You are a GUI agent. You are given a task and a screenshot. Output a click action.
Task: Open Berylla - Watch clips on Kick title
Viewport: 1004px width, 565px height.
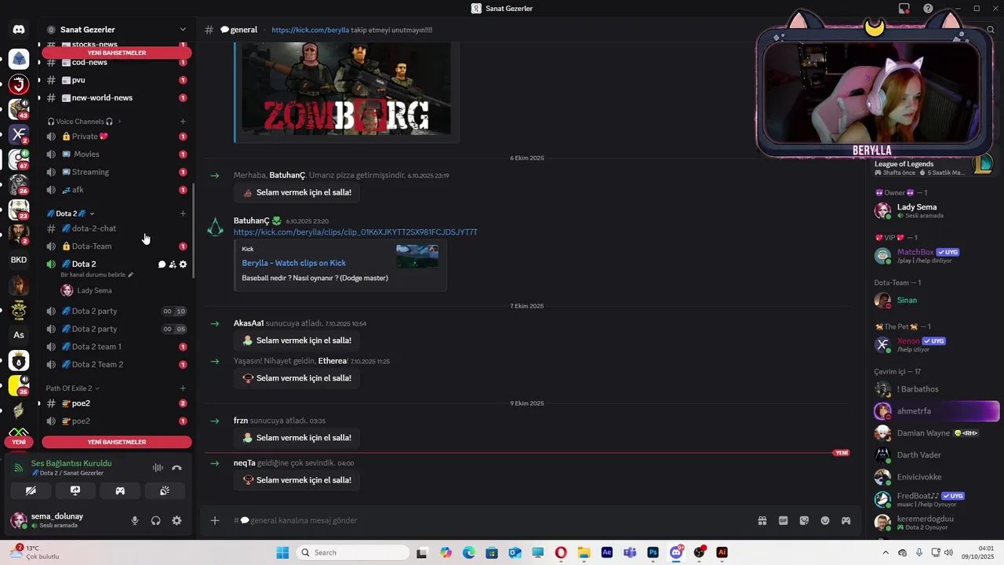[x=293, y=263]
